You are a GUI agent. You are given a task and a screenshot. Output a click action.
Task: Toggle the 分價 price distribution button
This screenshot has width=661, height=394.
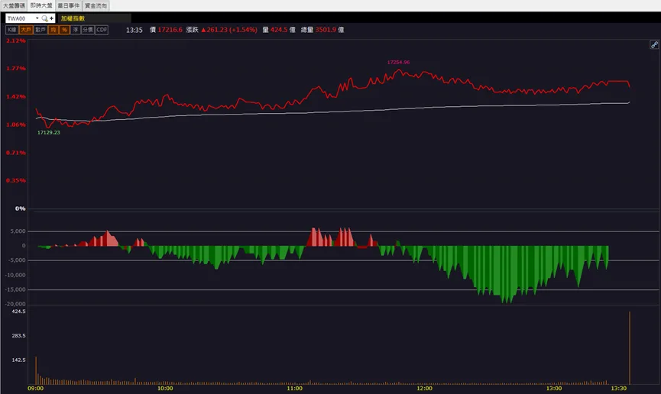(88, 30)
